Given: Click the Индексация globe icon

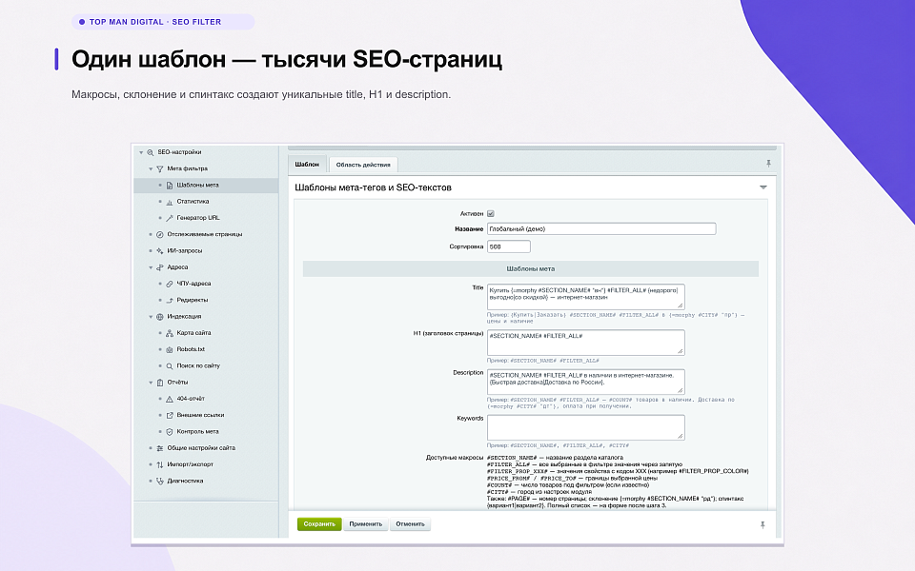Looking at the screenshot, I should click(x=159, y=316).
